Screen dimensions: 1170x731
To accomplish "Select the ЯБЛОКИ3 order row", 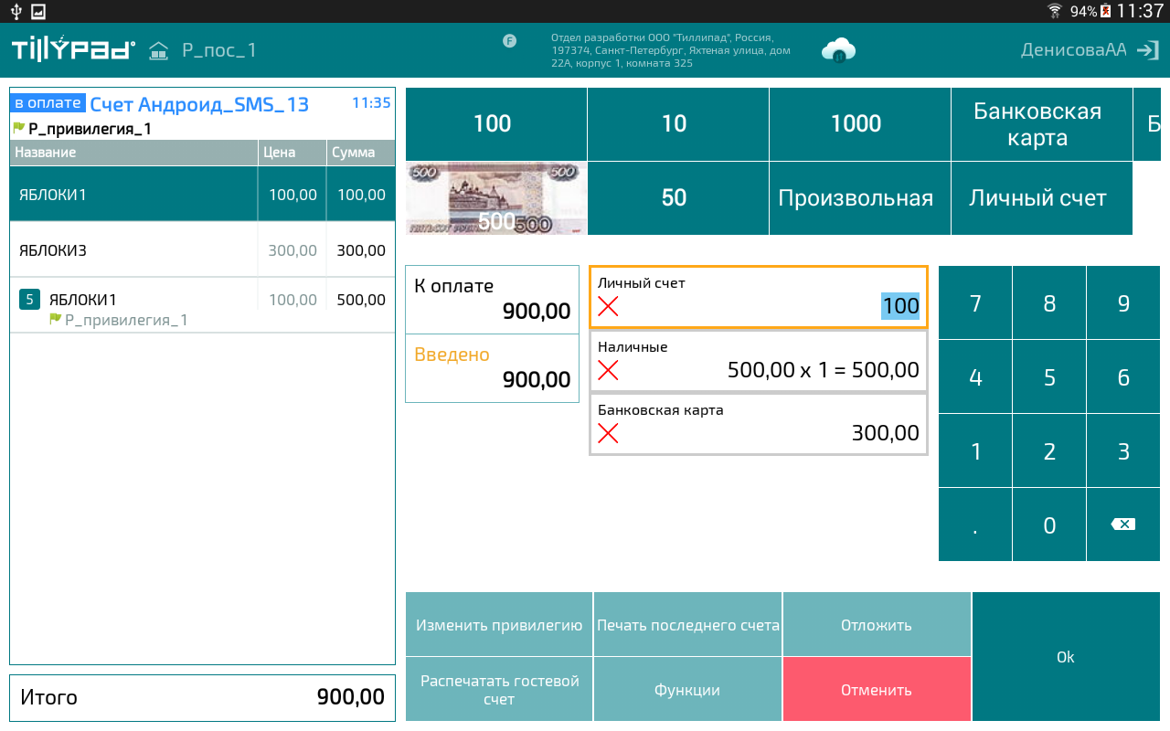I will pos(202,249).
